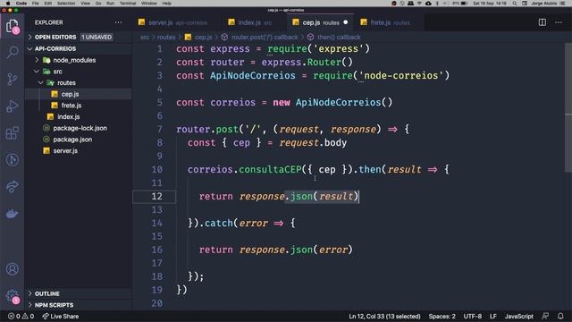Click 'catch' on line 14
Screen dimensions: 572x322
pos(218,223)
